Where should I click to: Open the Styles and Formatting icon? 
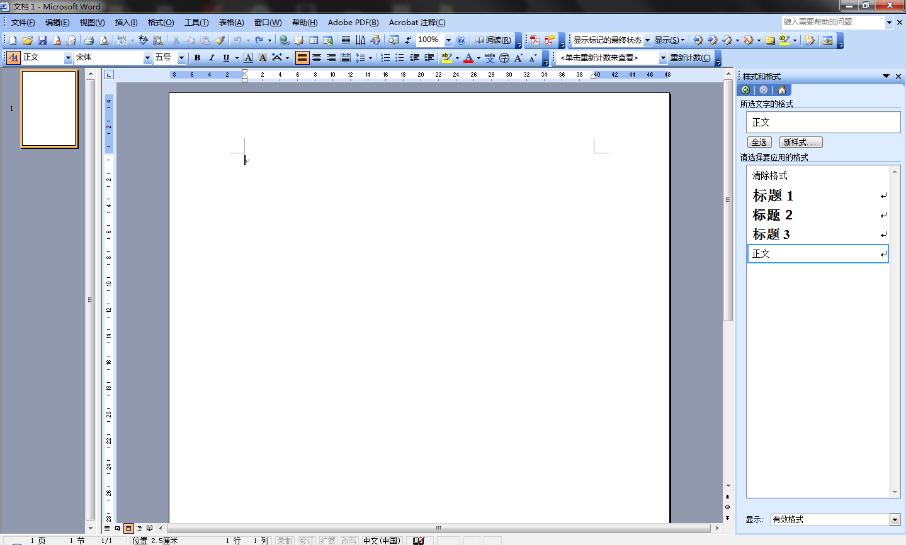click(x=13, y=58)
